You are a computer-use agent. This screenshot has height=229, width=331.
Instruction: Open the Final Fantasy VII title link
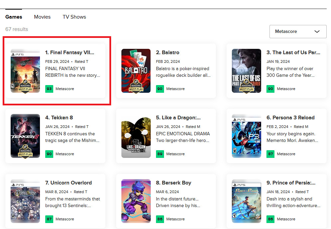[70, 53]
